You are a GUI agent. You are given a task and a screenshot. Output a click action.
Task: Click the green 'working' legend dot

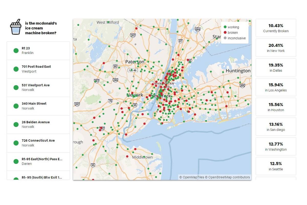tap(225, 27)
